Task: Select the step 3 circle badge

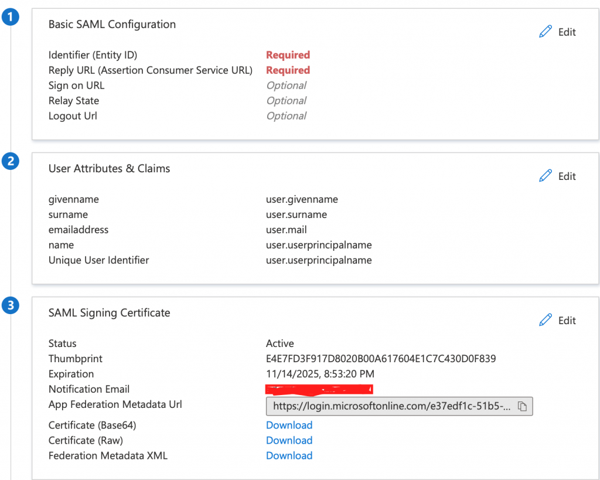Action: pos(10,305)
